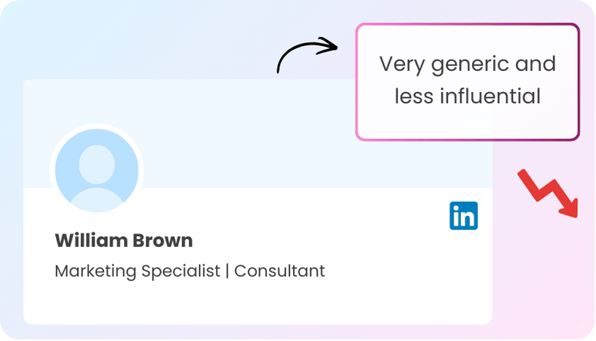The image size is (596, 341).
Task: Click the red downward trend arrow
Action: (x=549, y=193)
